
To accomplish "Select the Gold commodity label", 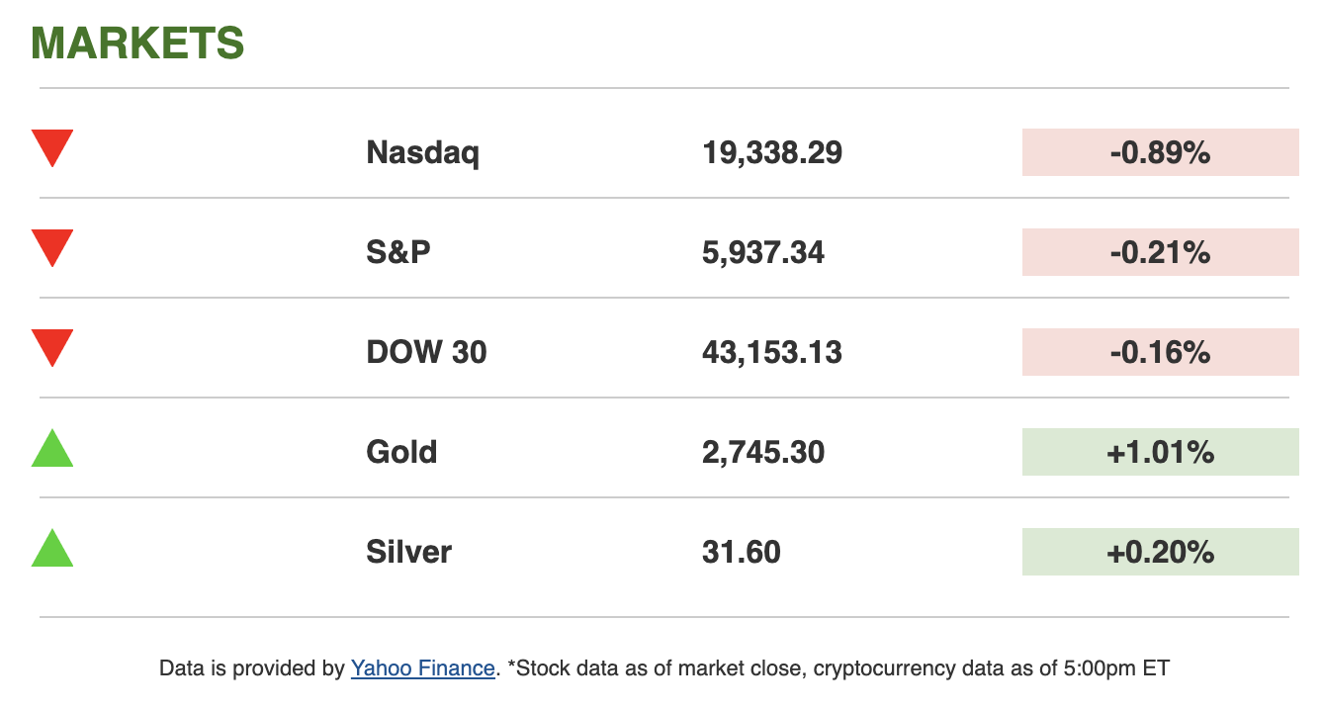I will 401,452.
